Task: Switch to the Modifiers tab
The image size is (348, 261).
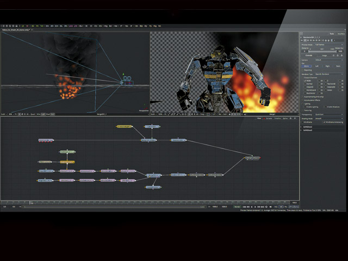Action: pos(341,34)
